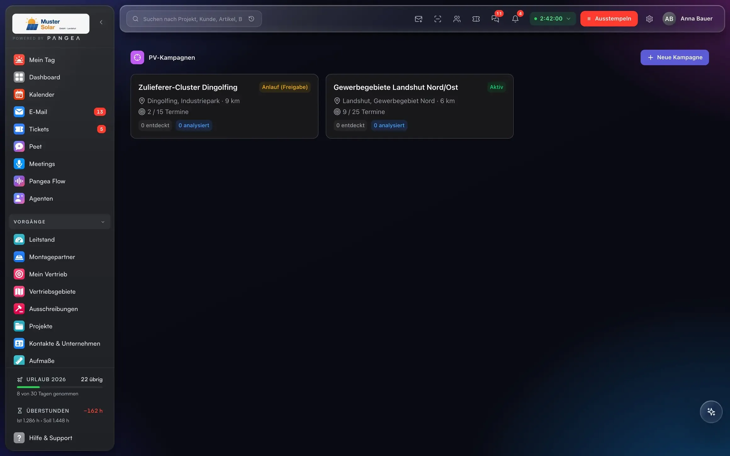
Task: Collapse the Vorgänge section
Action: tap(59, 222)
